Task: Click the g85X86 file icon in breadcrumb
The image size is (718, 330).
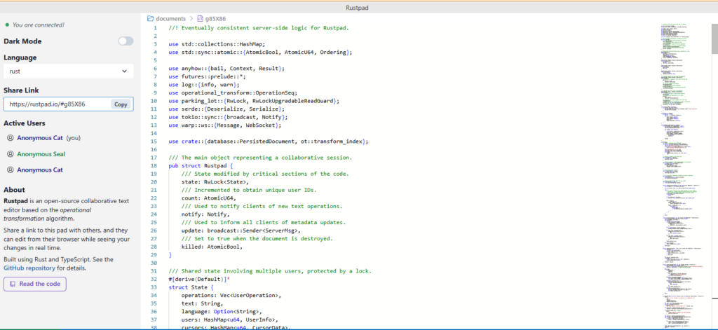Action: (x=200, y=19)
